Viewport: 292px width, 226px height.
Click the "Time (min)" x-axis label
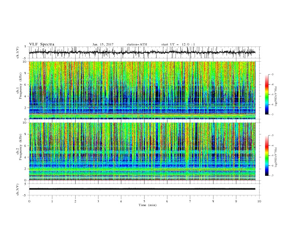coord(147,205)
